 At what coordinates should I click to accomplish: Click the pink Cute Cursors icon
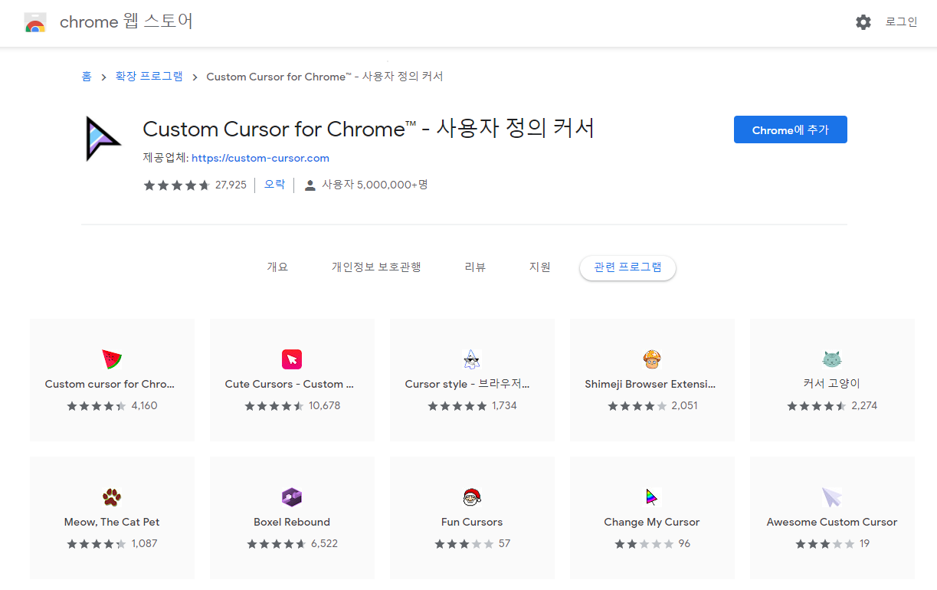click(x=292, y=359)
